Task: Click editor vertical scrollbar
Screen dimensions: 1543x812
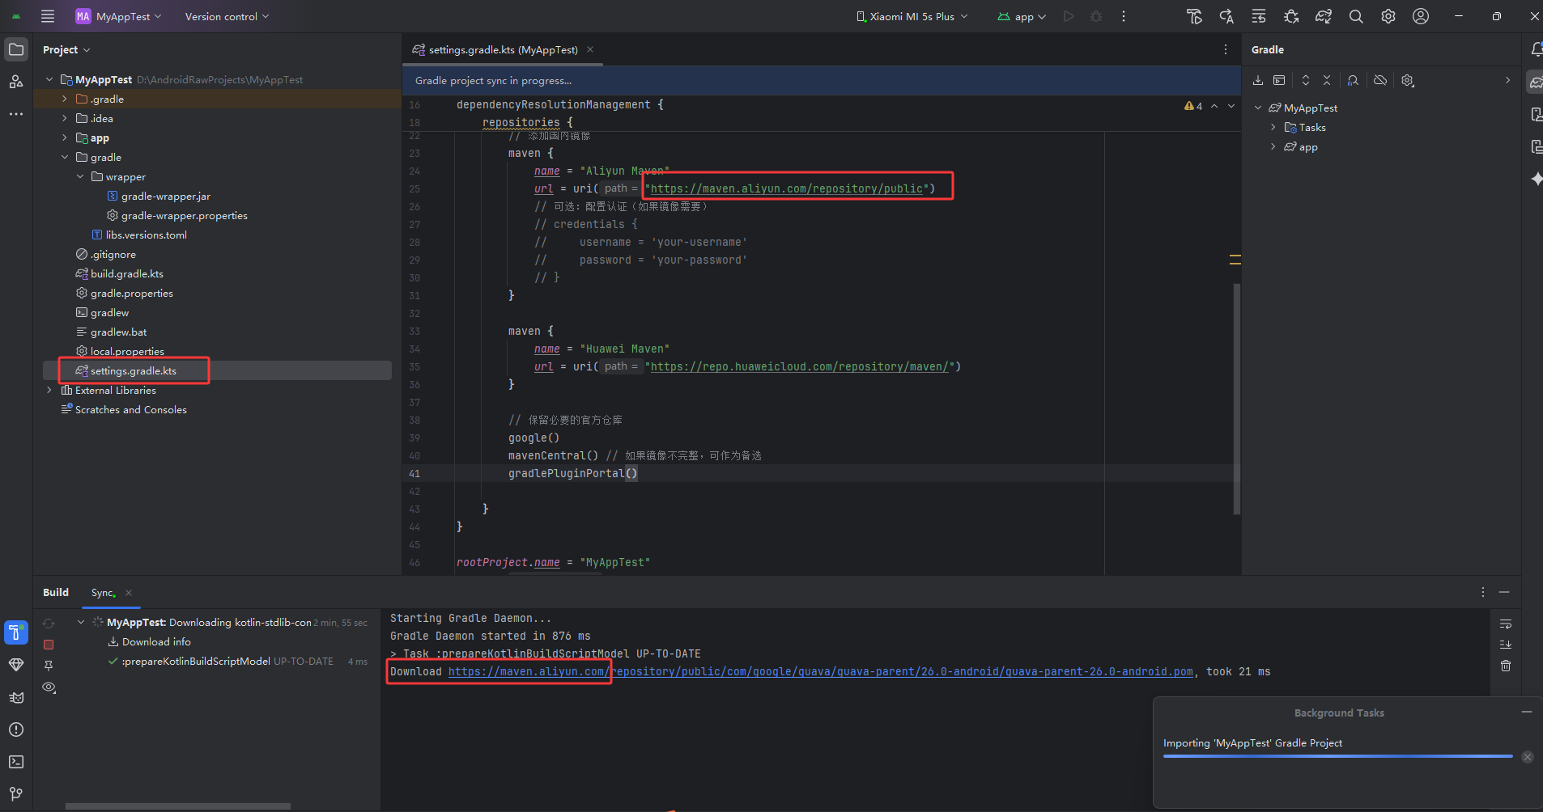Action: pos(1236,398)
